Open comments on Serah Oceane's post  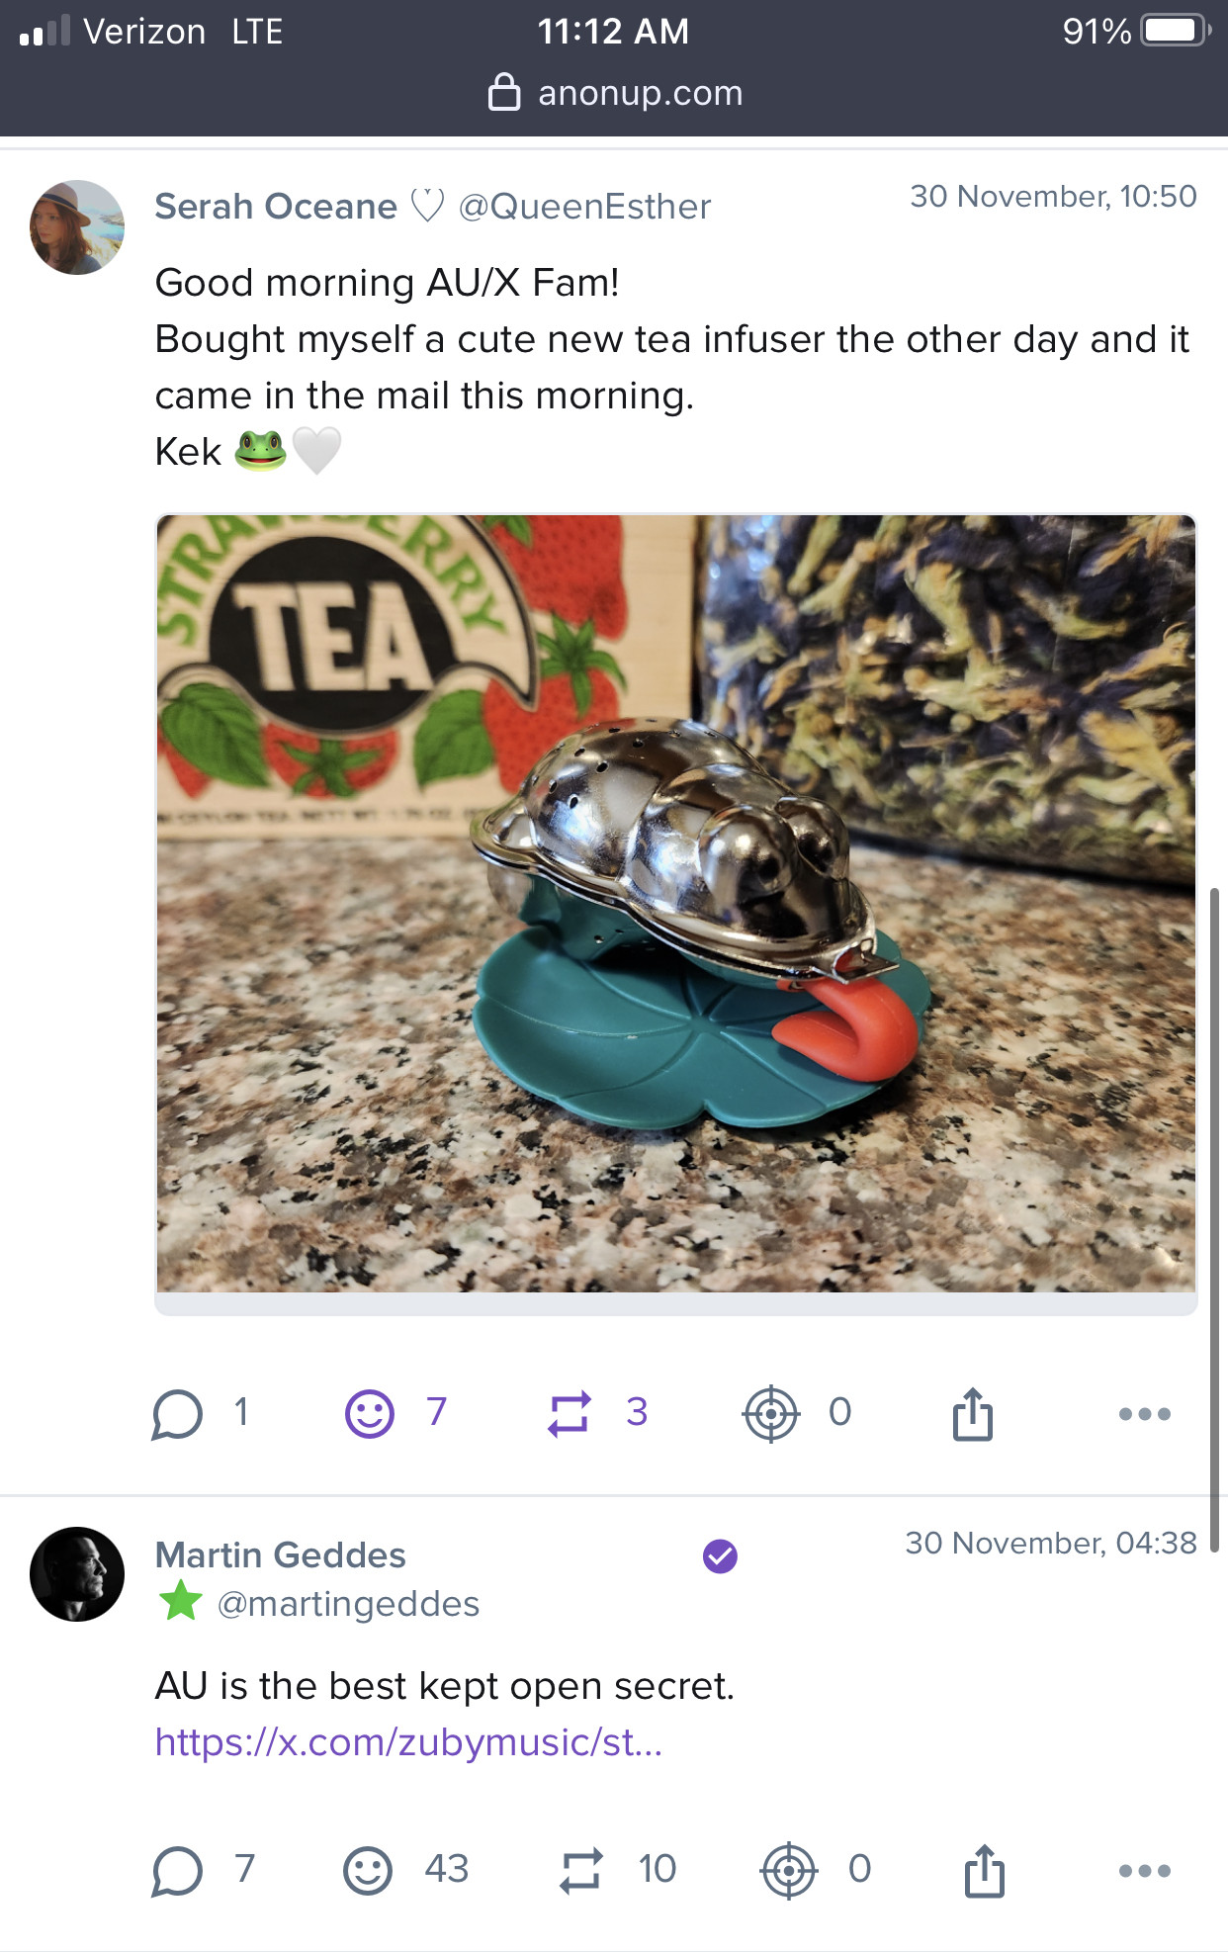tap(178, 1414)
